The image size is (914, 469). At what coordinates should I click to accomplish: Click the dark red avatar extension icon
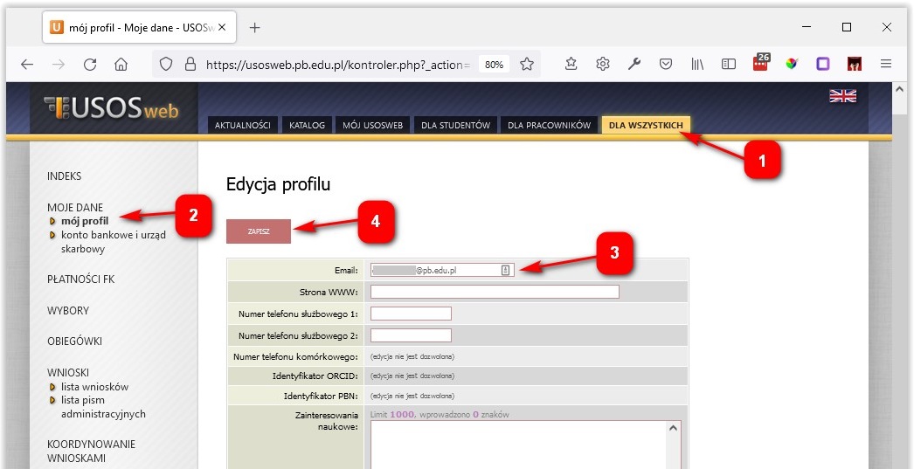(x=855, y=64)
